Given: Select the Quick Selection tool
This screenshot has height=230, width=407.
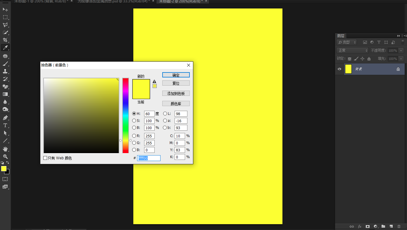Looking at the screenshot, I should pyautogui.click(x=5, y=32).
